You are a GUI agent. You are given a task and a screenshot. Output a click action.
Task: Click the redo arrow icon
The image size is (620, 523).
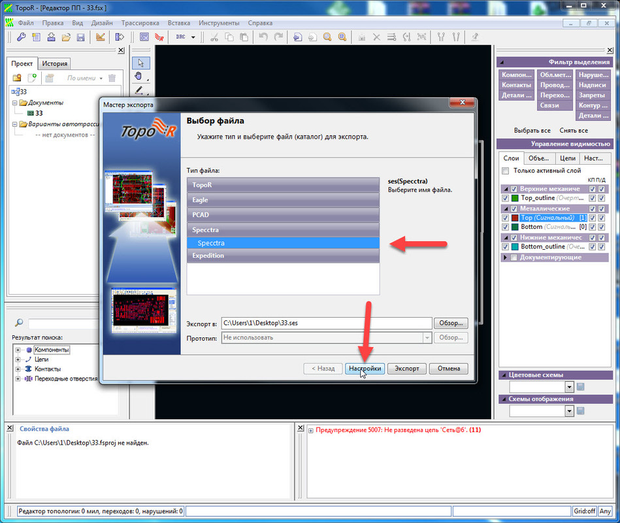coord(278,37)
